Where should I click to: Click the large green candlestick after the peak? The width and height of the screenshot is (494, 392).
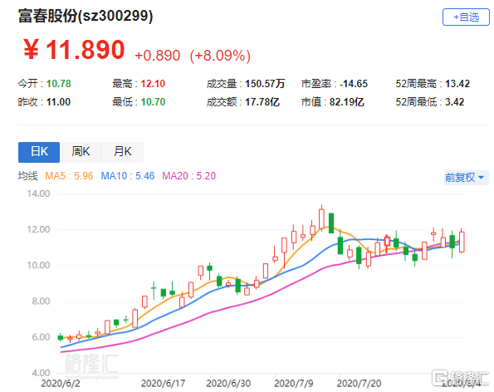(331, 223)
